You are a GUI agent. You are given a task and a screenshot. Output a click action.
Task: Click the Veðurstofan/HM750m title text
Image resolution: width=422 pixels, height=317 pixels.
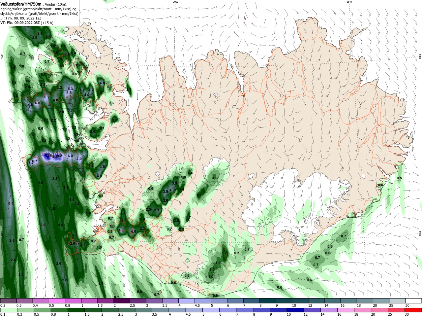coord(21,4)
